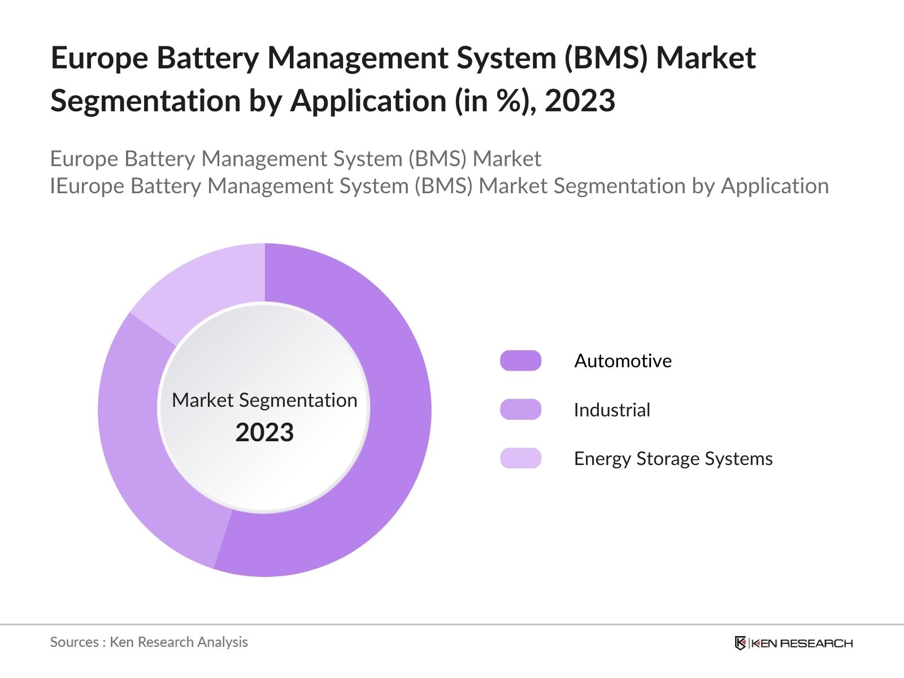
Task: Select the Industrial legend label
Action: pos(612,410)
